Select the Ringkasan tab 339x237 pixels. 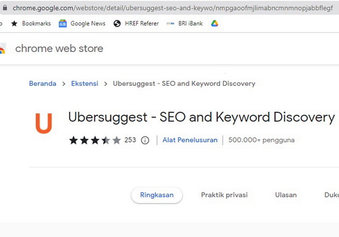pos(157,195)
